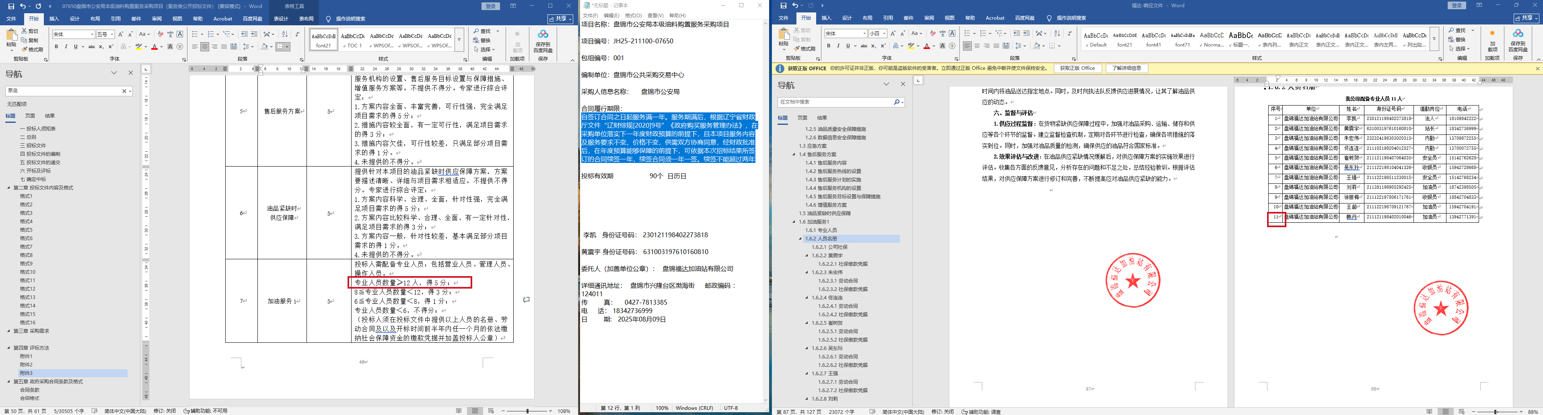This screenshot has width=1543, height=415.
Task: Toggle Bold in right Word ribbon
Action: click(x=828, y=45)
